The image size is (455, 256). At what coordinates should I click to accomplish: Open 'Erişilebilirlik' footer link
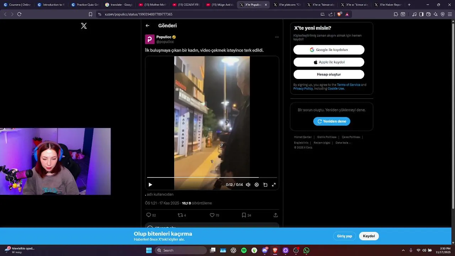(301, 143)
